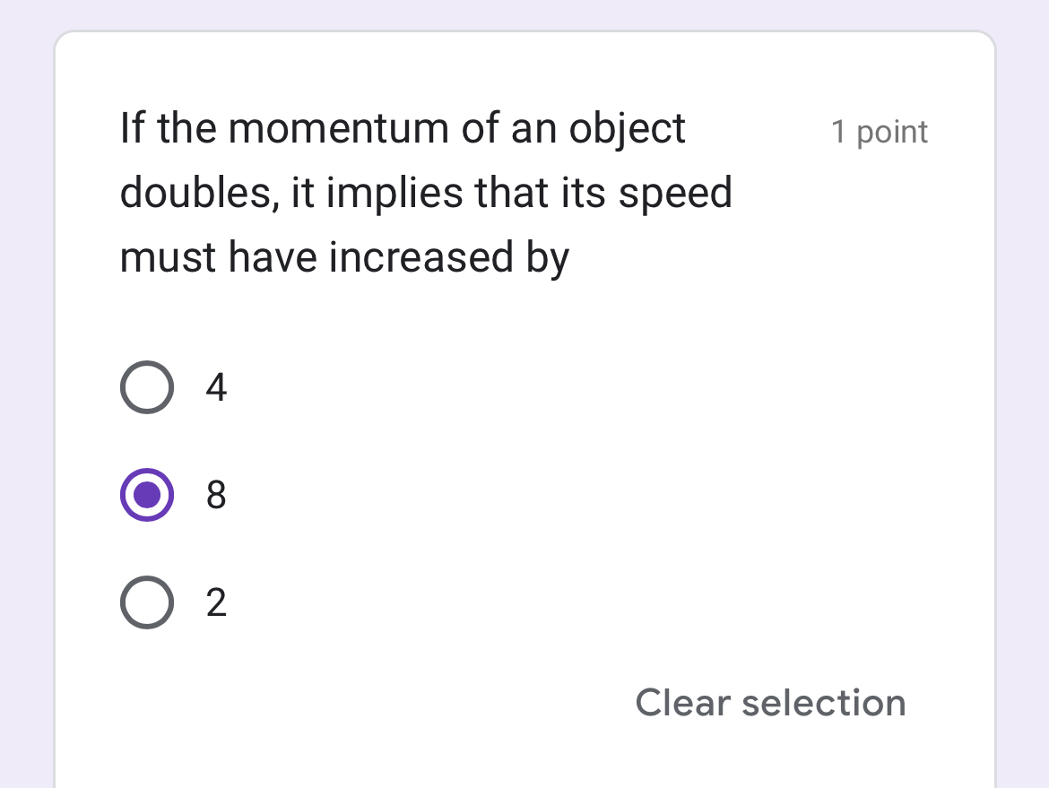Click the text 'must have increased by'
The width and height of the screenshot is (1049, 788).
(x=344, y=256)
